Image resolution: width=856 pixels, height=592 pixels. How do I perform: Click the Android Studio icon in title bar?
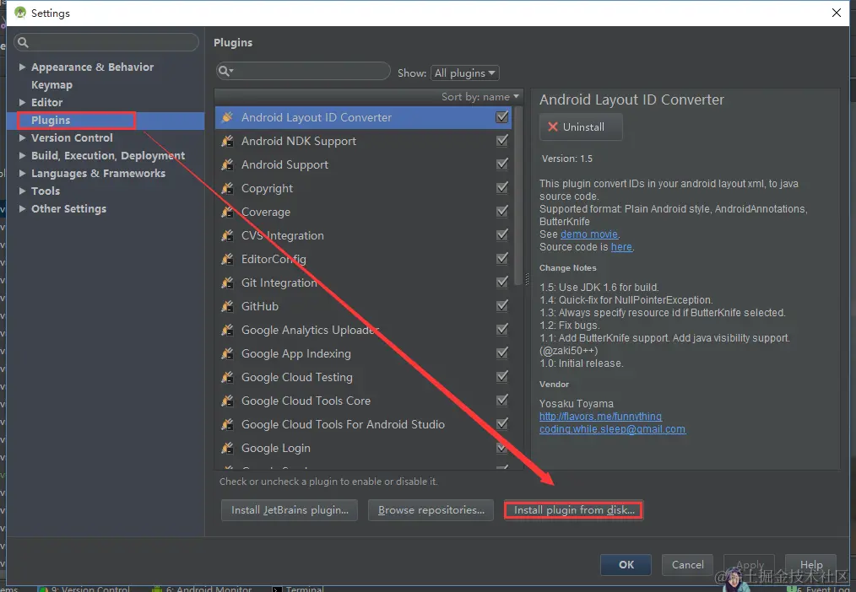point(20,13)
